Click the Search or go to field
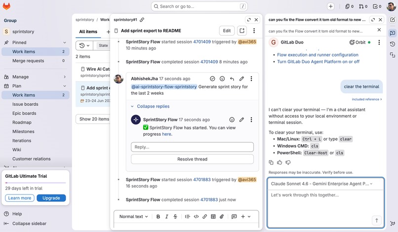Screen dimensions: 398x232 point(199,6)
